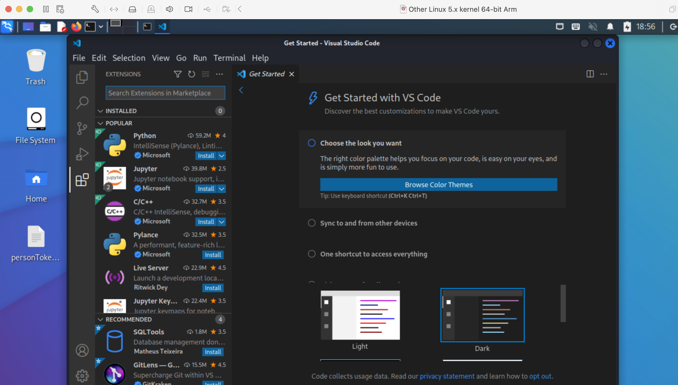Open editor more actions ellipsis
The height and width of the screenshot is (385, 678).
(604, 74)
